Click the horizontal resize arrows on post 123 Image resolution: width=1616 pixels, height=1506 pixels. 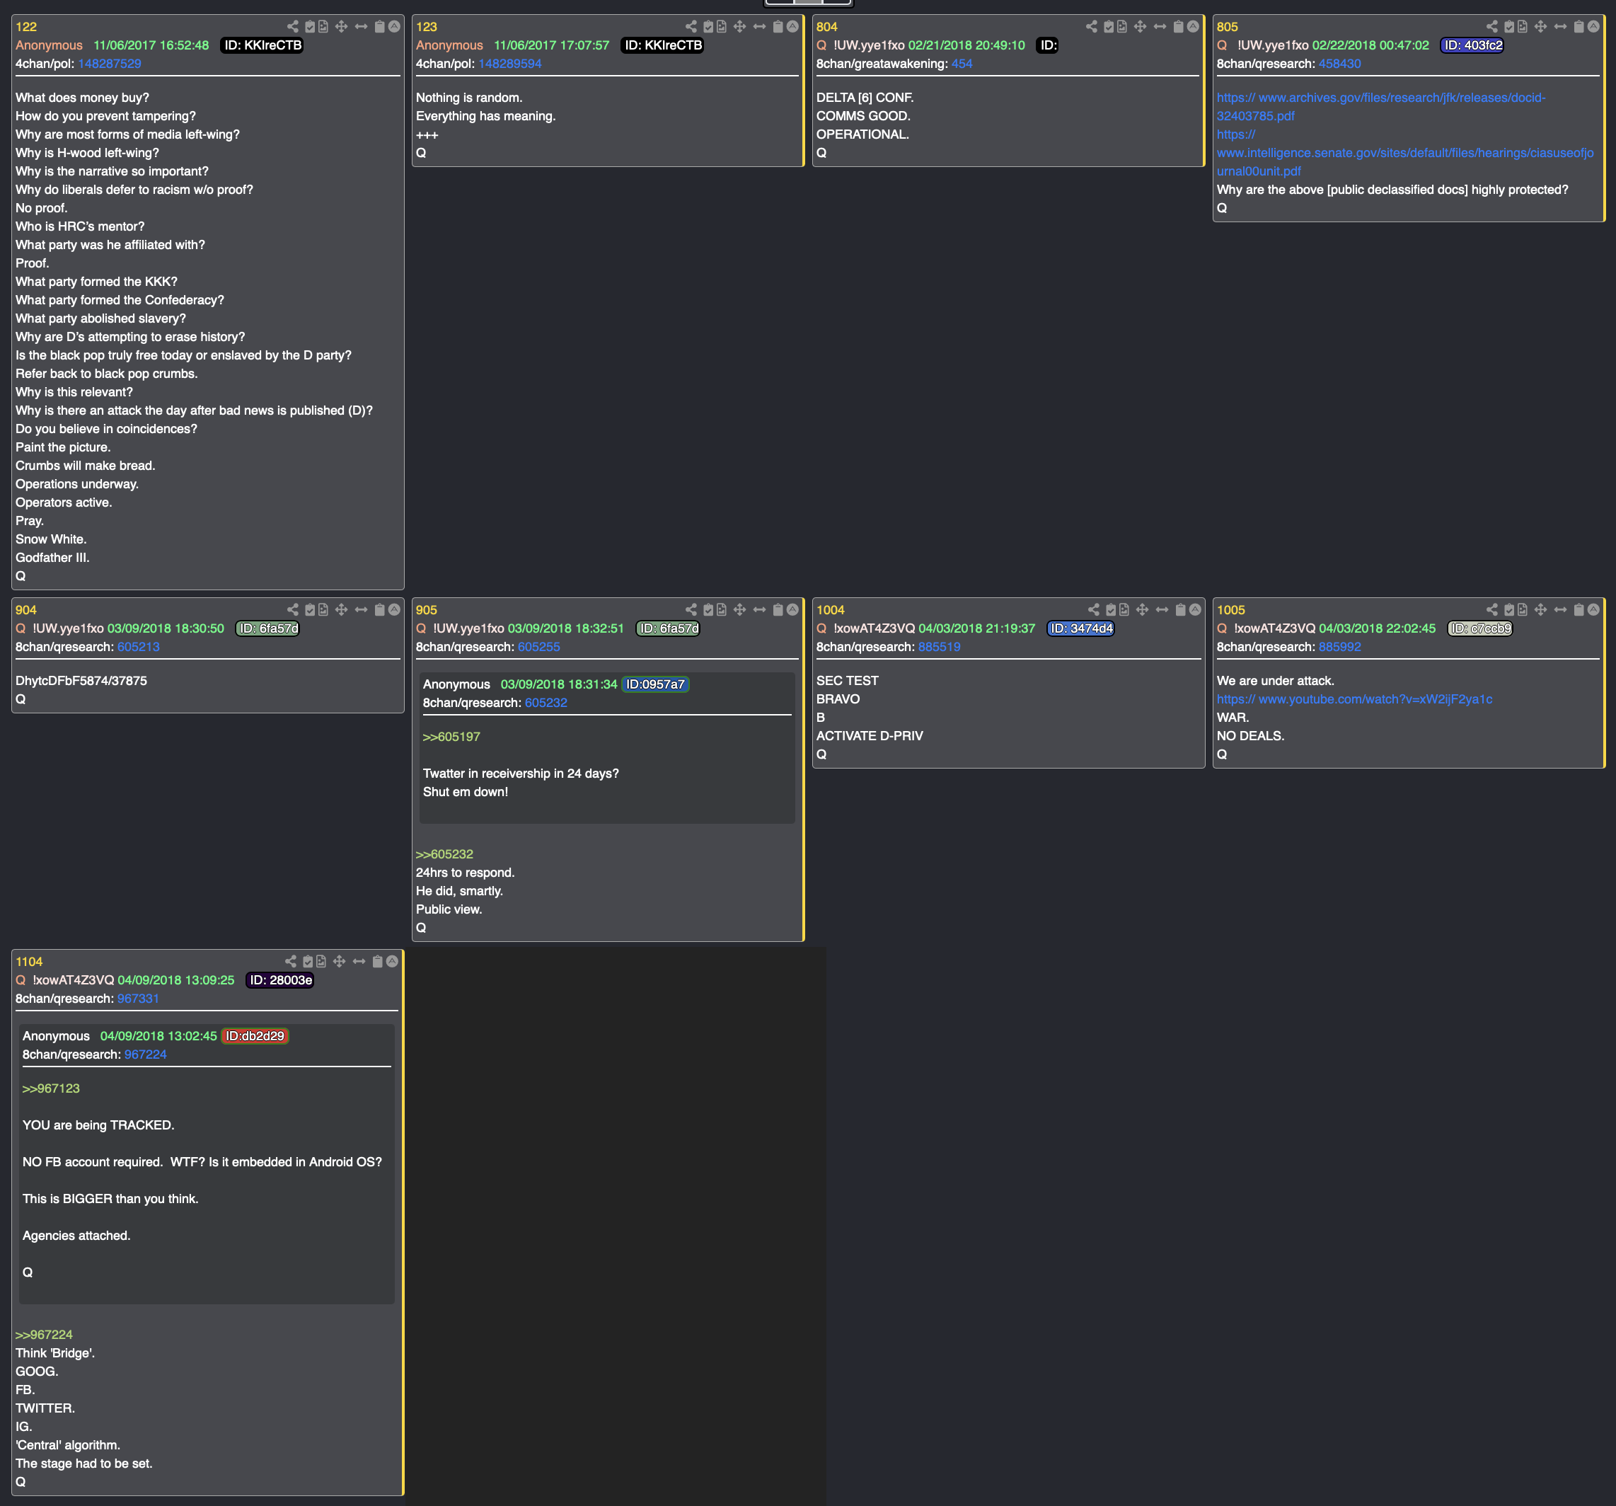(x=759, y=27)
